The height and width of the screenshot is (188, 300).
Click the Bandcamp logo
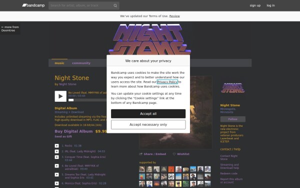[x=33, y=6]
